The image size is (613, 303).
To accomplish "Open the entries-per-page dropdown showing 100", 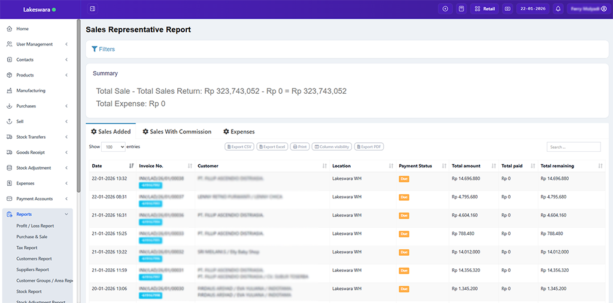I will (x=113, y=146).
